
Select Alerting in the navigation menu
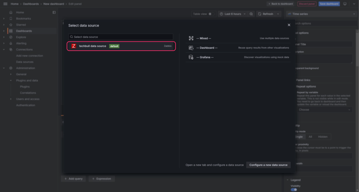pos(21,43)
